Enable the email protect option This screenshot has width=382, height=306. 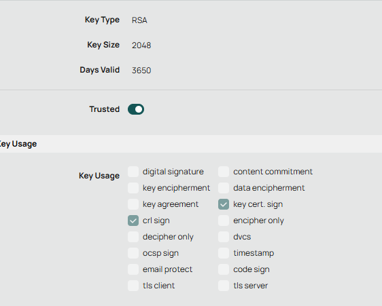coord(133,269)
